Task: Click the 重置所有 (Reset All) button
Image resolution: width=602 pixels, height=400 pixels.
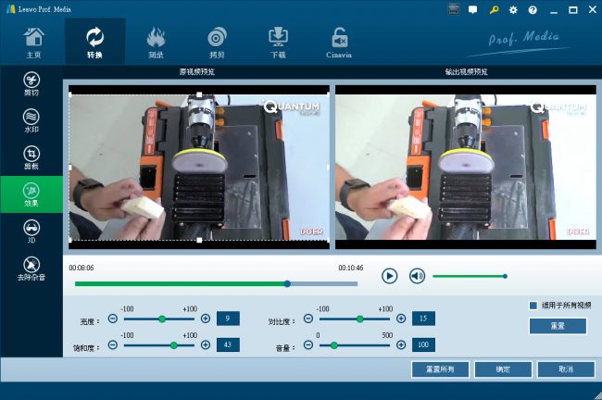Action: pos(440,369)
